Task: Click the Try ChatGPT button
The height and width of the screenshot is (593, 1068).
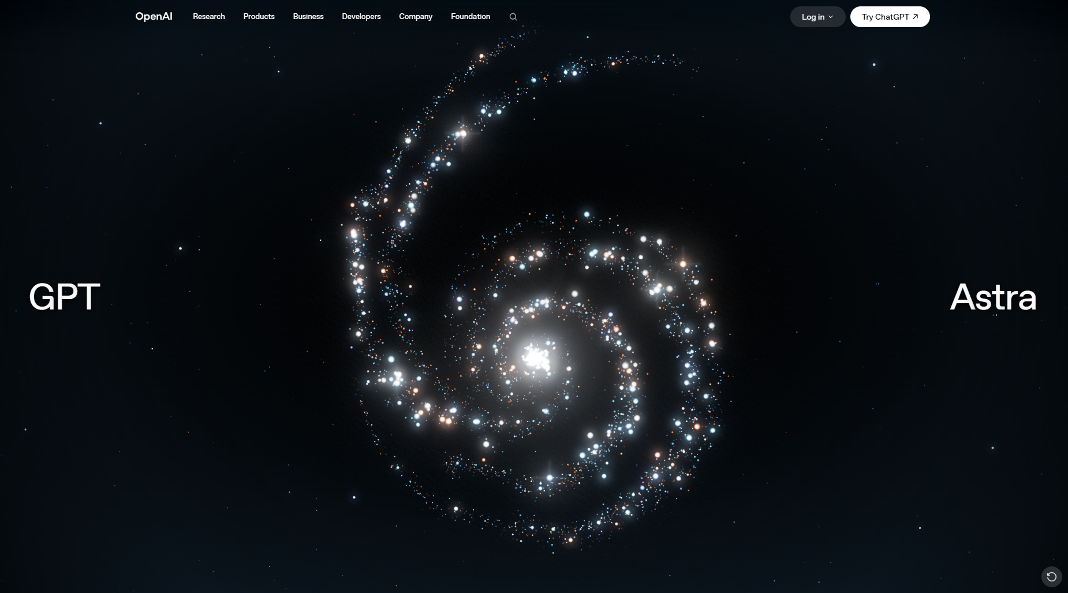Action: tap(890, 17)
